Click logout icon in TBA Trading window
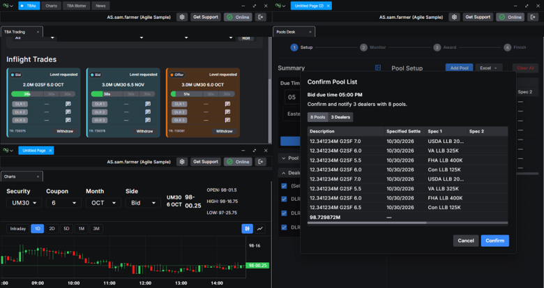This screenshot has width=544, height=288. [x=261, y=17]
